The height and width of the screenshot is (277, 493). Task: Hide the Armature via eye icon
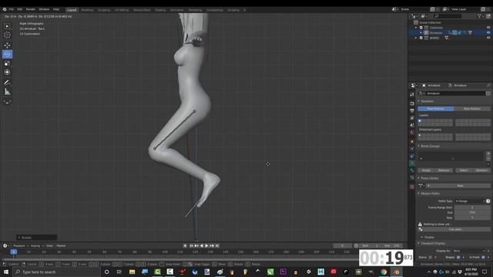tap(488, 32)
